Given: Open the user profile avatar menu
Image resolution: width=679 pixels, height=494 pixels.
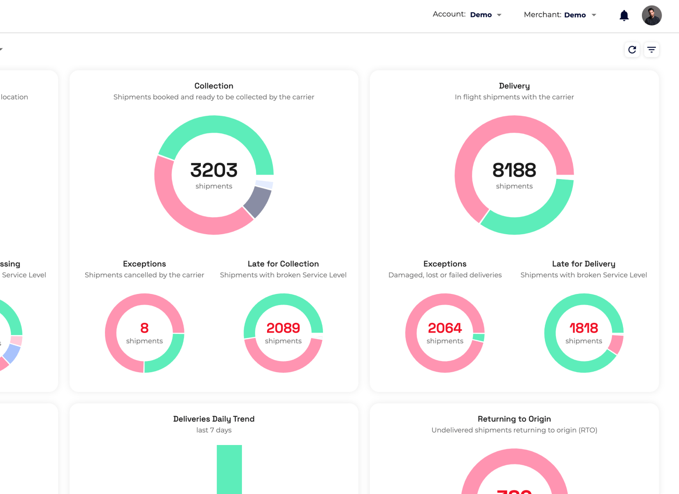Looking at the screenshot, I should [x=651, y=16].
